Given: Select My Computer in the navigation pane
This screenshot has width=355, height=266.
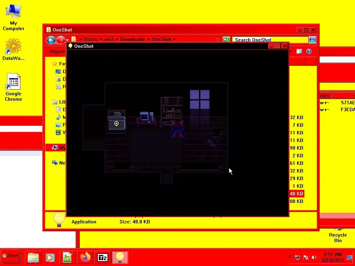Looking at the screenshot, I should tap(56, 148).
